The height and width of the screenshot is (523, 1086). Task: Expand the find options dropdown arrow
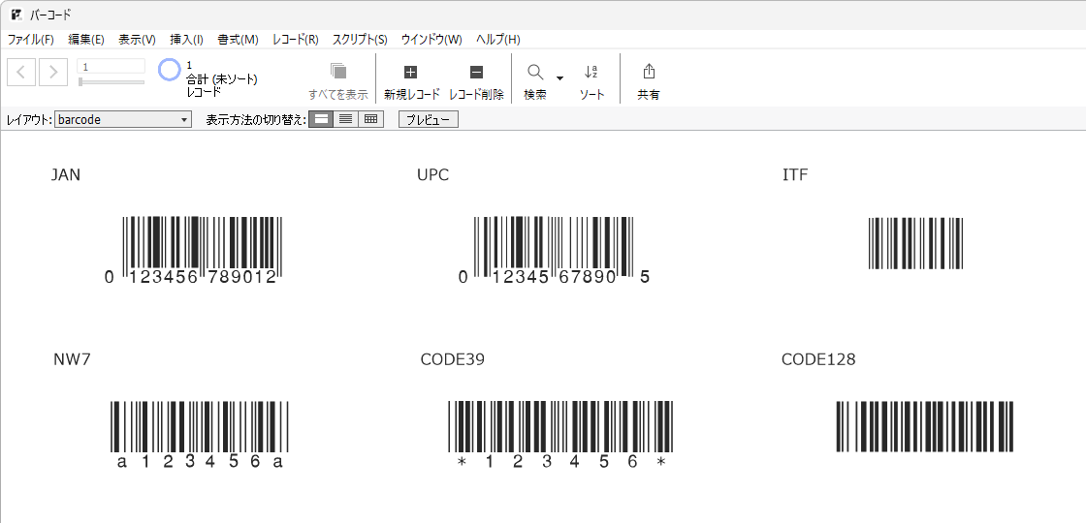tap(559, 77)
